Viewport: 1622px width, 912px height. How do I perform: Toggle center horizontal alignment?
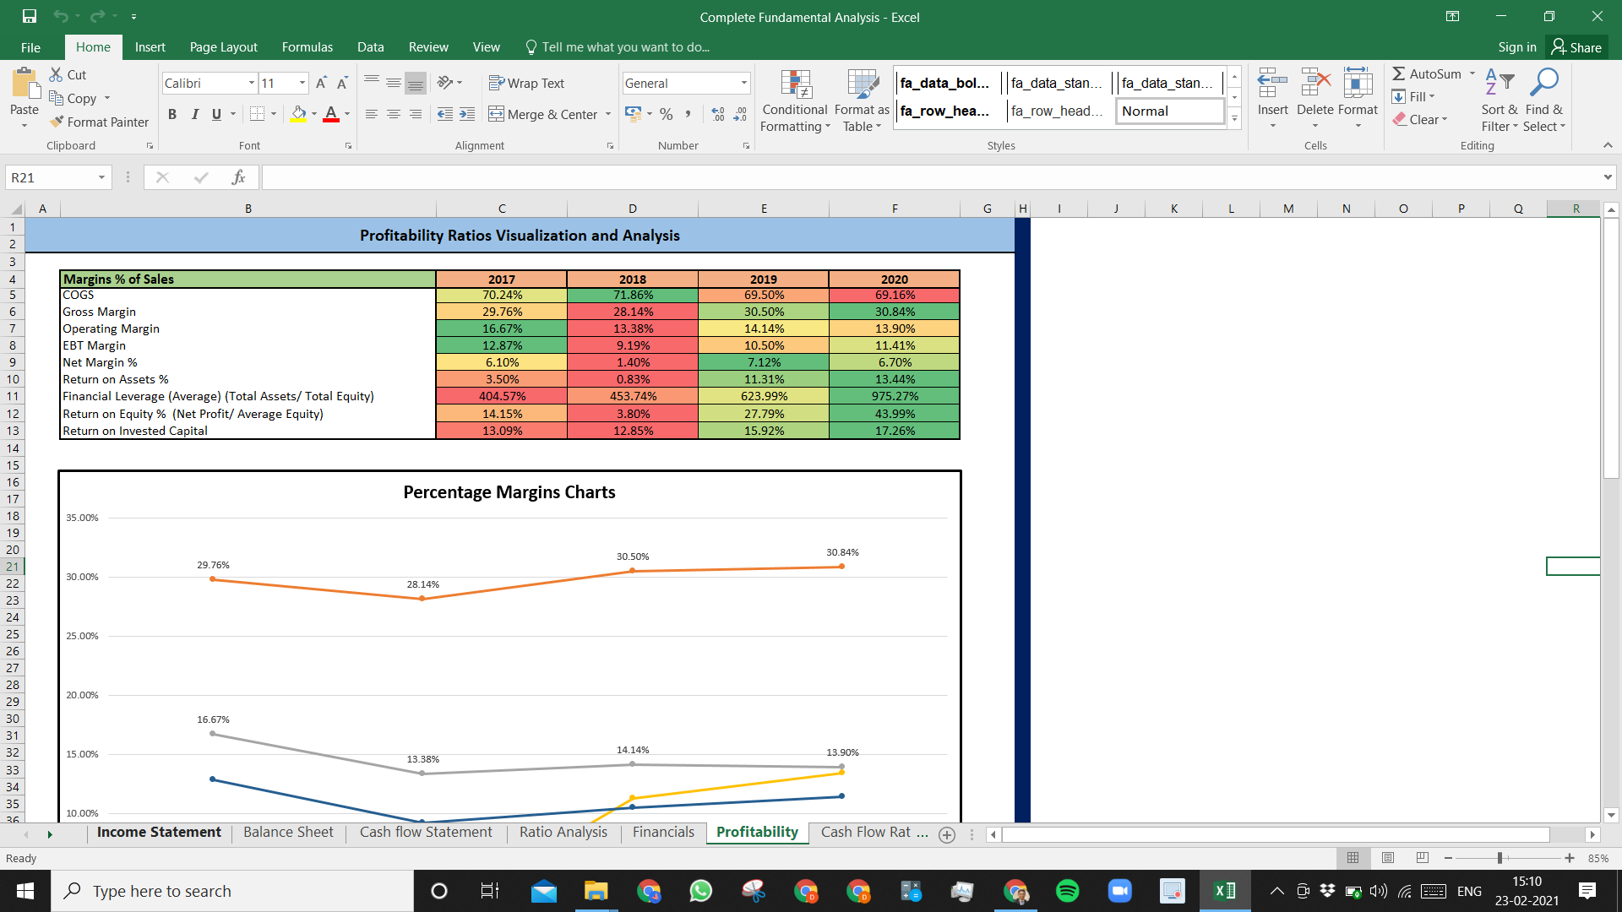(394, 114)
